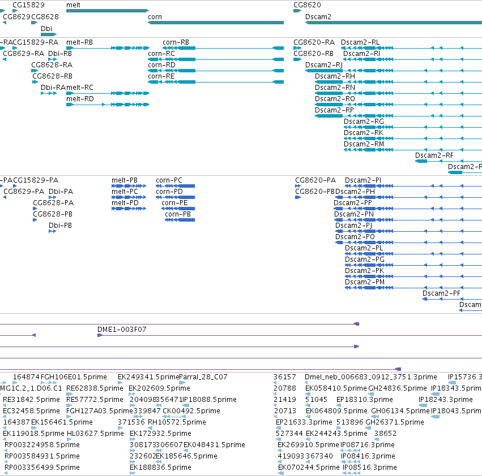Image resolution: width=482 pixels, height=476 pixels.
Task: Pick the Dscam2-RG transcript label
Action: pyautogui.click(x=364, y=122)
